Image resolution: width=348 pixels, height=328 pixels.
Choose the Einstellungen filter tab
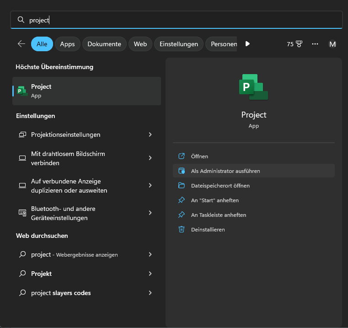click(x=179, y=44)
